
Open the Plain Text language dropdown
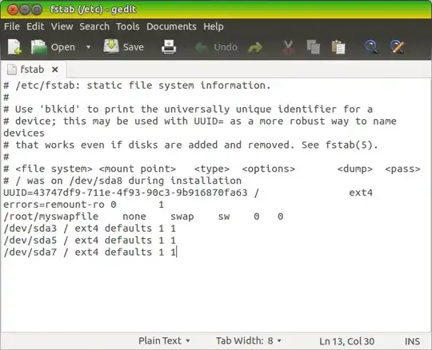coord(164,341)
